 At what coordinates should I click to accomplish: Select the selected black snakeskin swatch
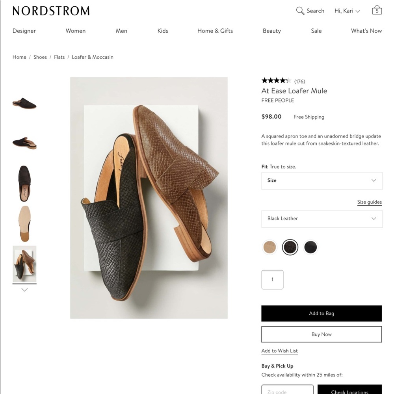(290, 247)
